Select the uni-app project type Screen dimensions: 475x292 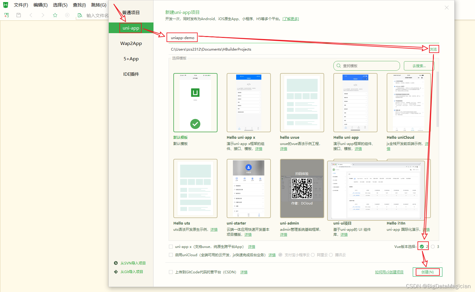click(x=131, y=28)
